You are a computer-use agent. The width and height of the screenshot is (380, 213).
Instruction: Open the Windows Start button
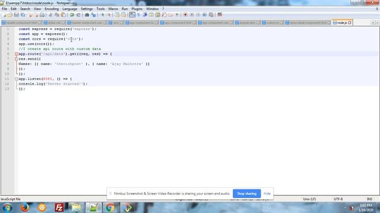point(7,208)
